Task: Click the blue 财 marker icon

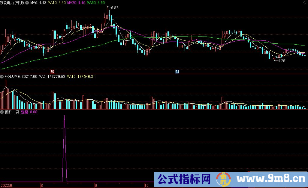Action: 177,72
